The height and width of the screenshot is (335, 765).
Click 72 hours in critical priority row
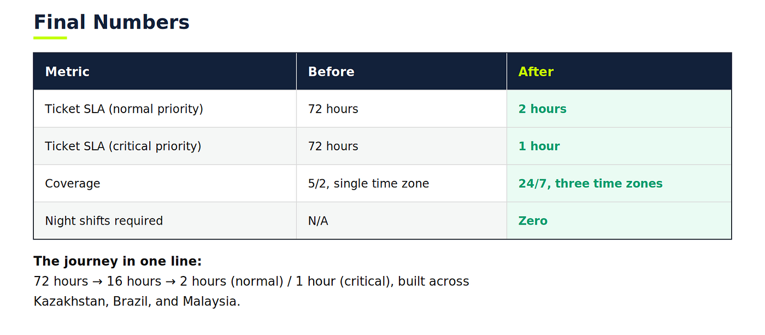pyautogui.click(x=333, y=146)
